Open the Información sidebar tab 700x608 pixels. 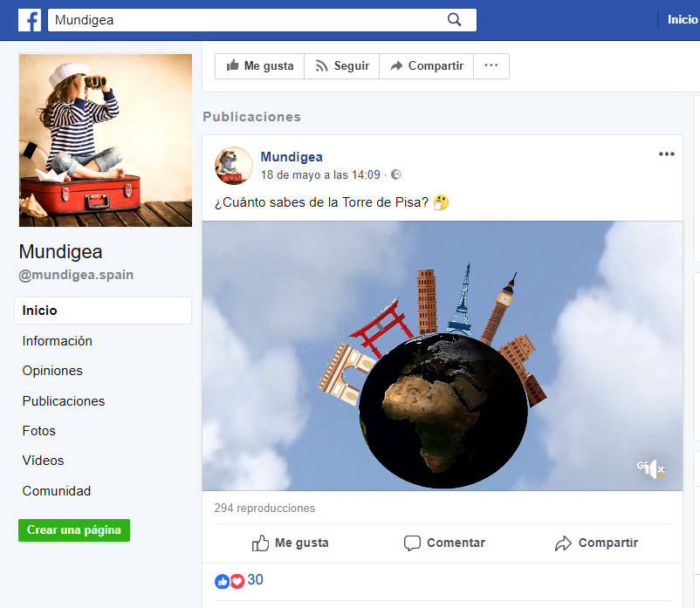tap(58, 341)
